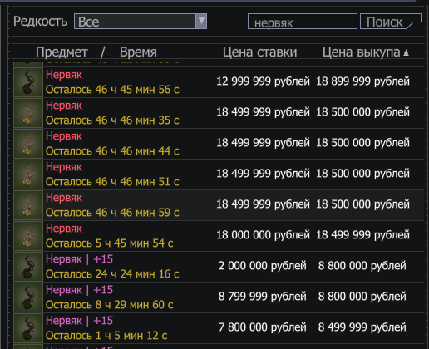Click buyout price 18 899 999 рублей
The image size is (429, 349).
click(362, 81)
